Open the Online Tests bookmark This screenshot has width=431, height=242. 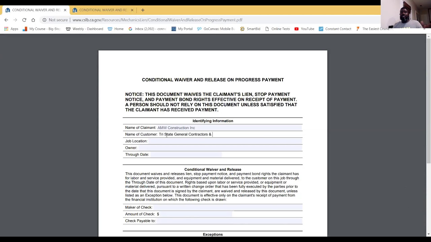click(277, 29)
